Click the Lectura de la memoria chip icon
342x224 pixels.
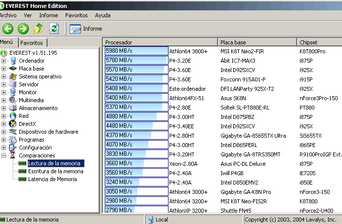click(x=22, y=163)
